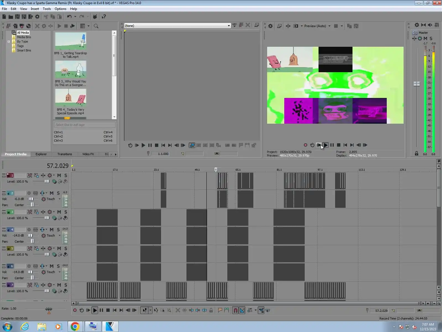Open Video Preview project properties gear
This screenshot has width=442, height=332.
tap(270, 26)
